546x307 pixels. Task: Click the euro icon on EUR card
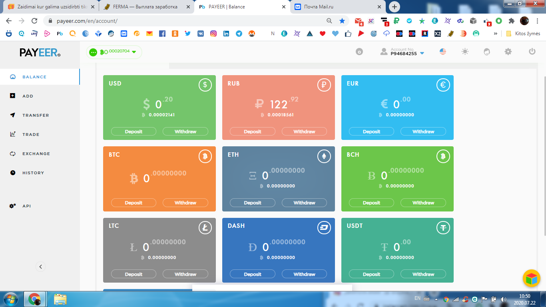[443, 85]
